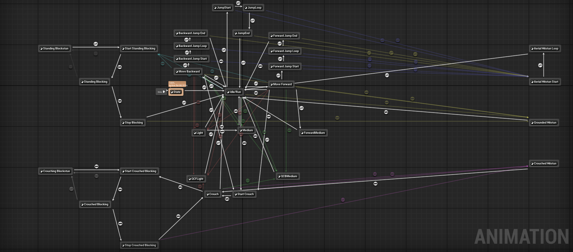
Task: Click transition icon from JumpEnd to Idle/Run
Action: click(243, 63)
